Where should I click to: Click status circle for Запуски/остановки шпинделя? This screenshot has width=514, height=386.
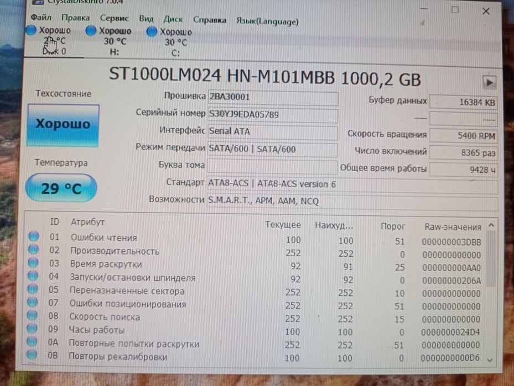tap(33, 276)
